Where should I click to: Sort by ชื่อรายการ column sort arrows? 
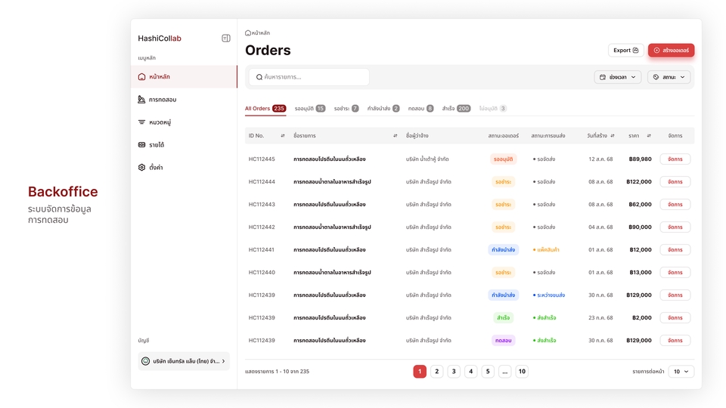tap(395, 136)
